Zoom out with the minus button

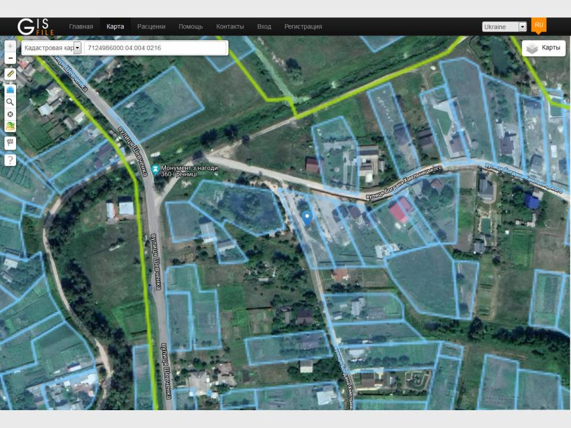pyautogui.click(x=10, y=58)
